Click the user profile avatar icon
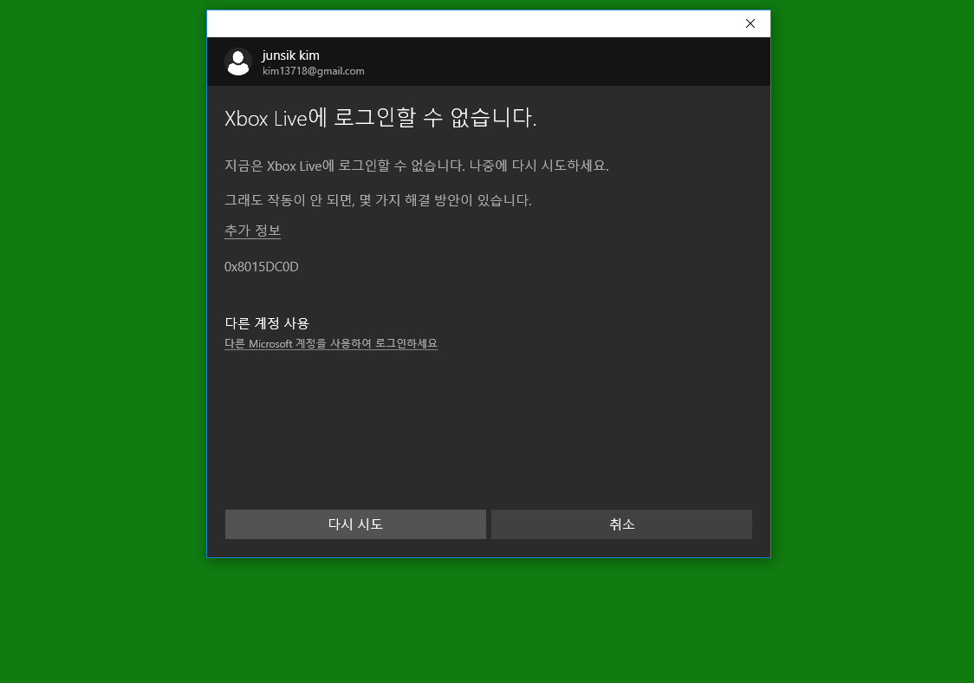This screenshot has width=974, height=683. [x=238, y=62]
